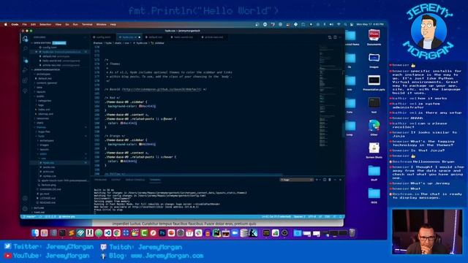Switch to the OUTPUT panel tab

pyautogui.click(x=116, y=180)
